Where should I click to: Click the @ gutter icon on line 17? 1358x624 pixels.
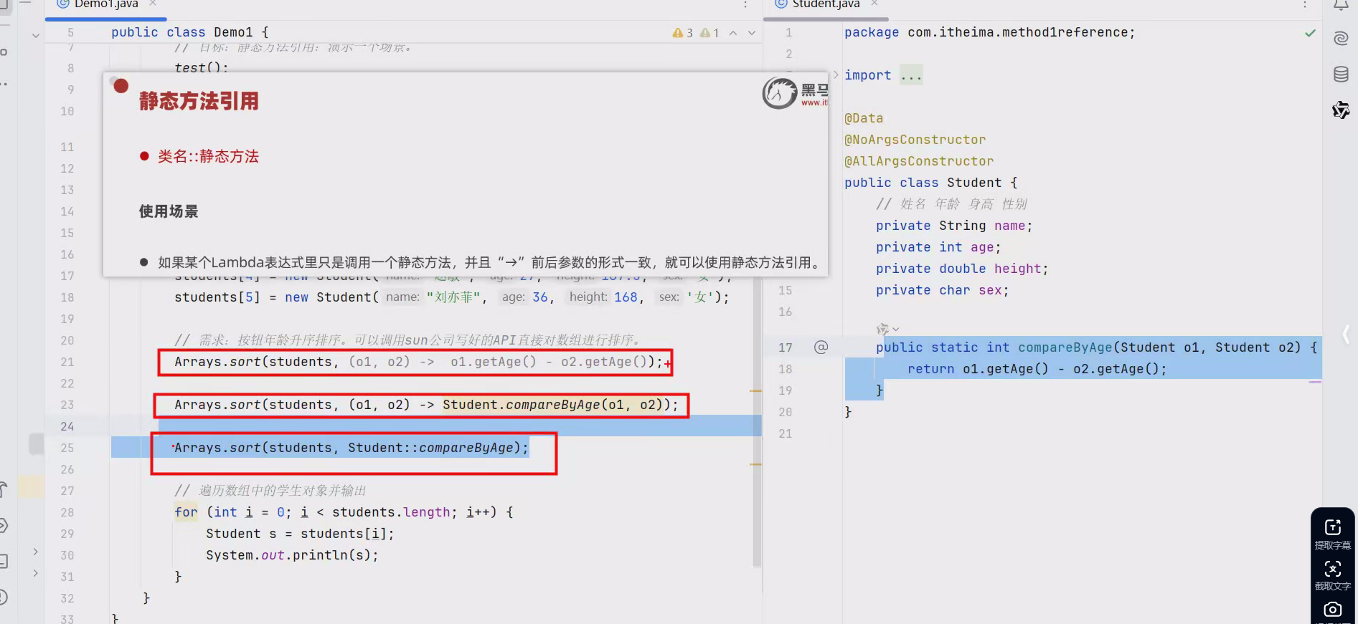click(x=821, y=347)
